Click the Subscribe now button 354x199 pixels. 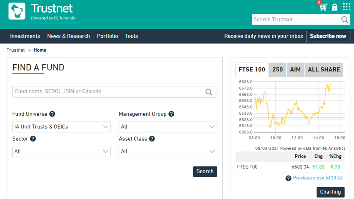point(328,36)
